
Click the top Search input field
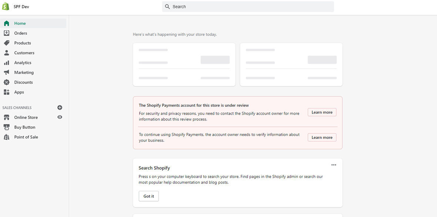[248, 7]
